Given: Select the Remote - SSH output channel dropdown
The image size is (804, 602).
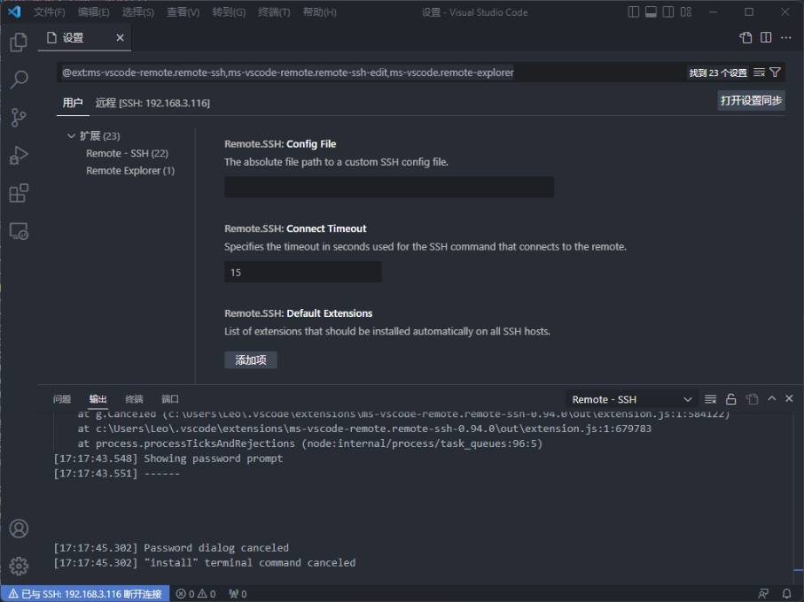Looking at the screenshot, I should [632, 399].
